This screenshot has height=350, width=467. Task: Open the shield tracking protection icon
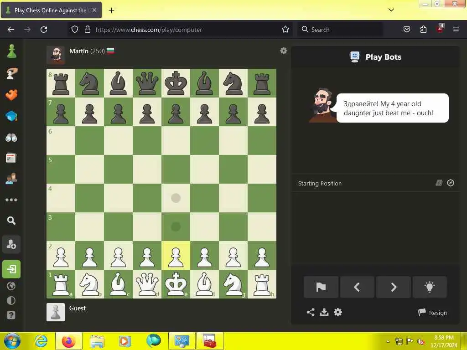[x=75, y=30]
